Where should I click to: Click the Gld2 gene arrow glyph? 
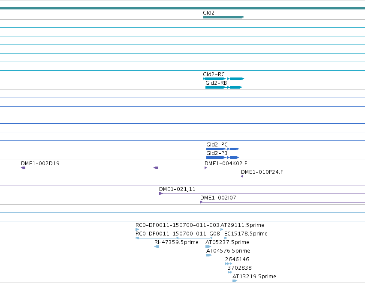tap(223, 17)
